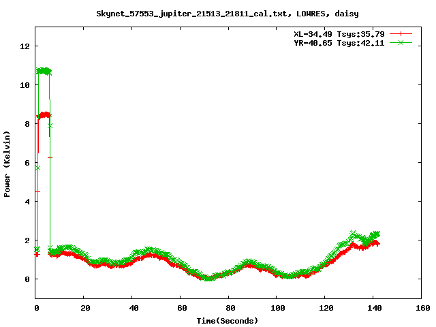Click y-axis tick label '6'
Image resolution: width=436 pixels, height=327 pixels.
click(x=27, y=163)
